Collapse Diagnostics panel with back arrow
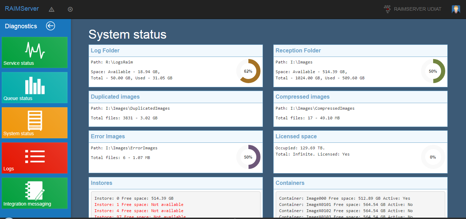This screenshot has height=219, width=466. click(x=51, y=26)
